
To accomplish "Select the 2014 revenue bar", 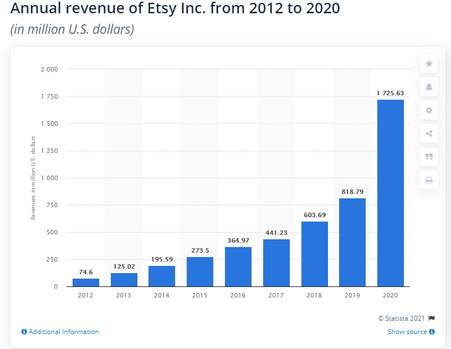I will [162, 276].
